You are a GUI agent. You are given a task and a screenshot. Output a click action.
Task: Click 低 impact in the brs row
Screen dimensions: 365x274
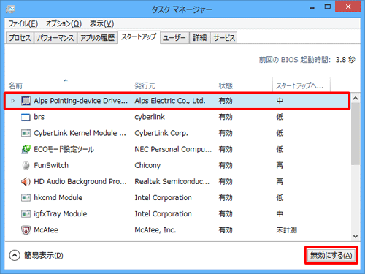pos(280,117)
